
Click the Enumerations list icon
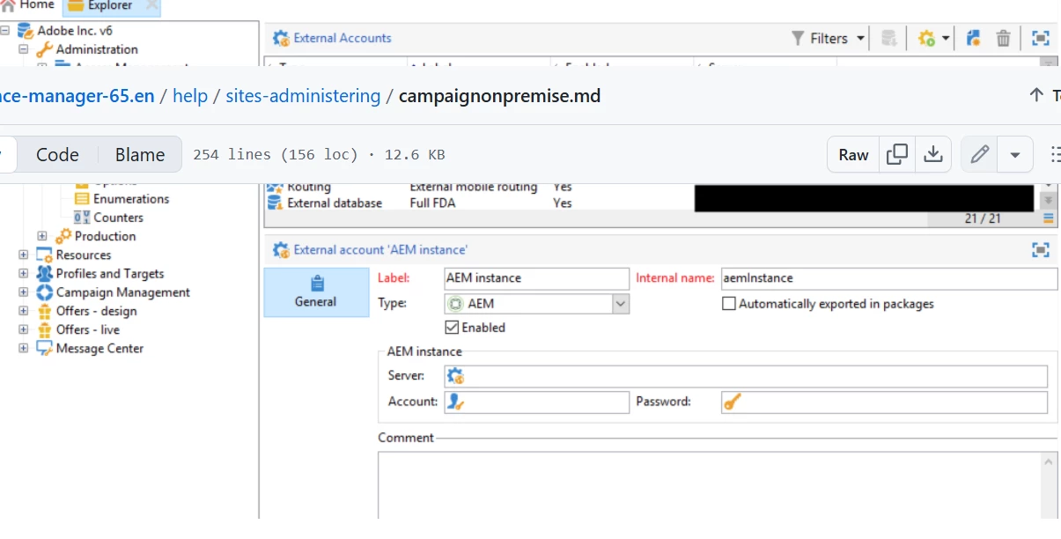tap(82, 199)
